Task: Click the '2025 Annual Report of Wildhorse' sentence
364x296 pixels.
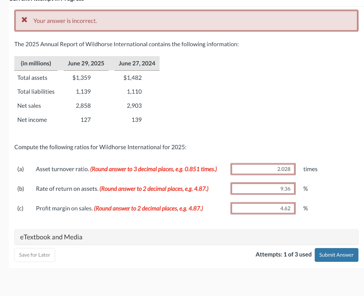Action: [x=127, y=44]
